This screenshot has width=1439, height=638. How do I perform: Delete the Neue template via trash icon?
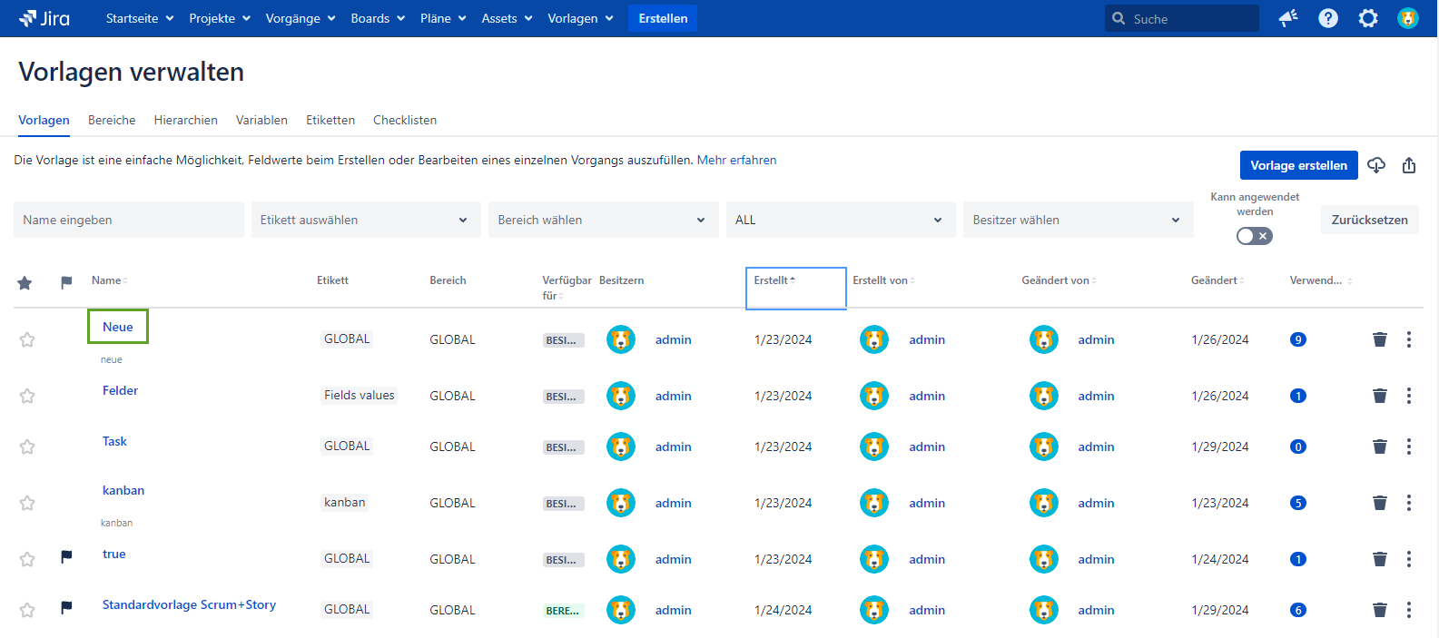[x=1380, y=339]
